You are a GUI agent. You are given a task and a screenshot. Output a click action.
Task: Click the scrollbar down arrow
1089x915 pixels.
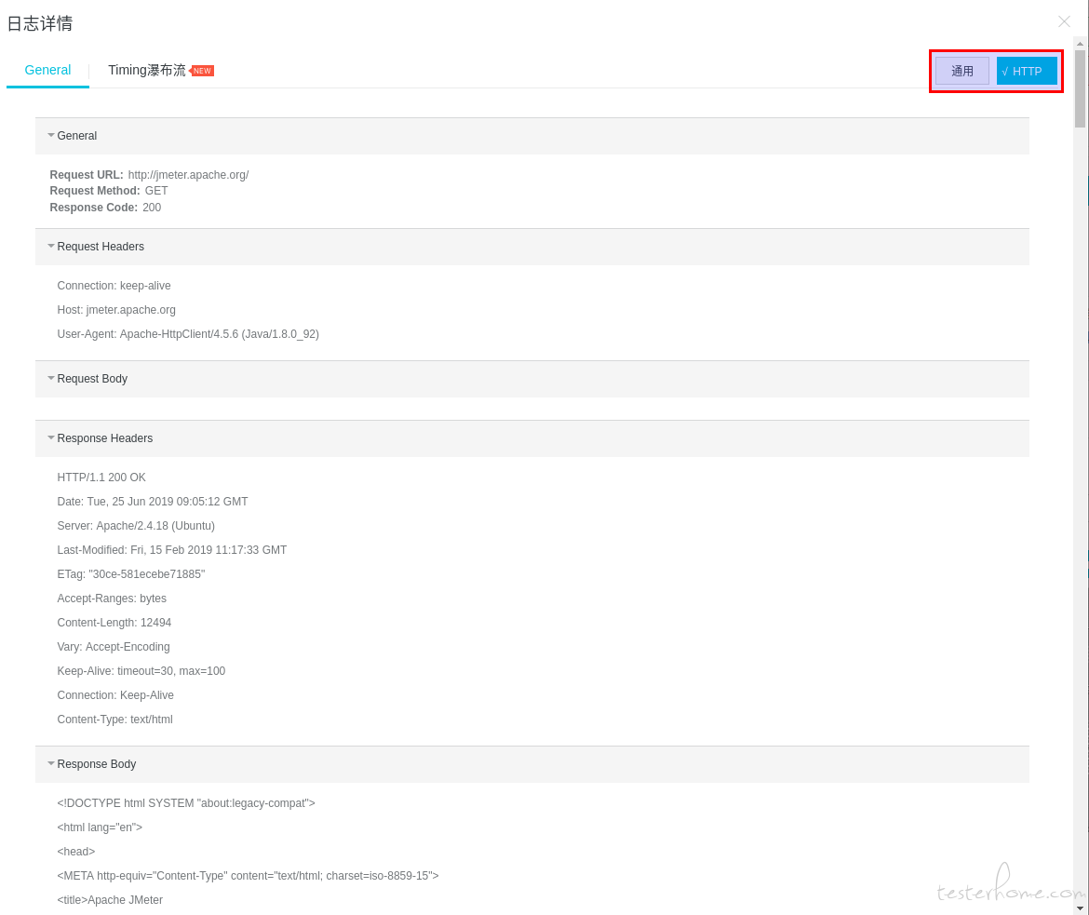coord(1080,908)
